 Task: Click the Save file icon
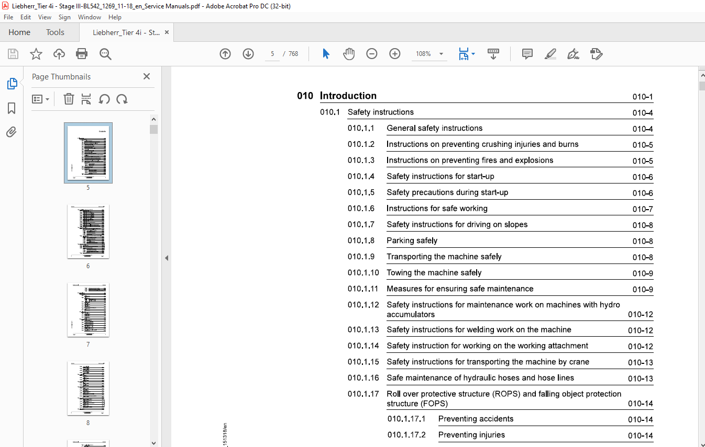click(x=13, y=54)
